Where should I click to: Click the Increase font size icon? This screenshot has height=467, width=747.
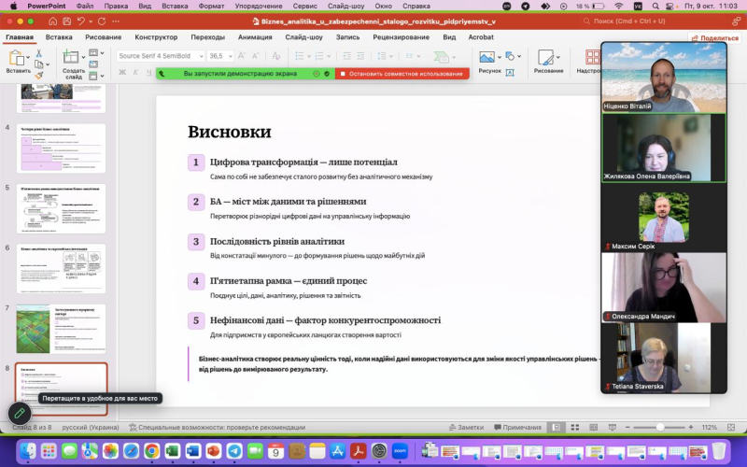click(x=242, y=56)
